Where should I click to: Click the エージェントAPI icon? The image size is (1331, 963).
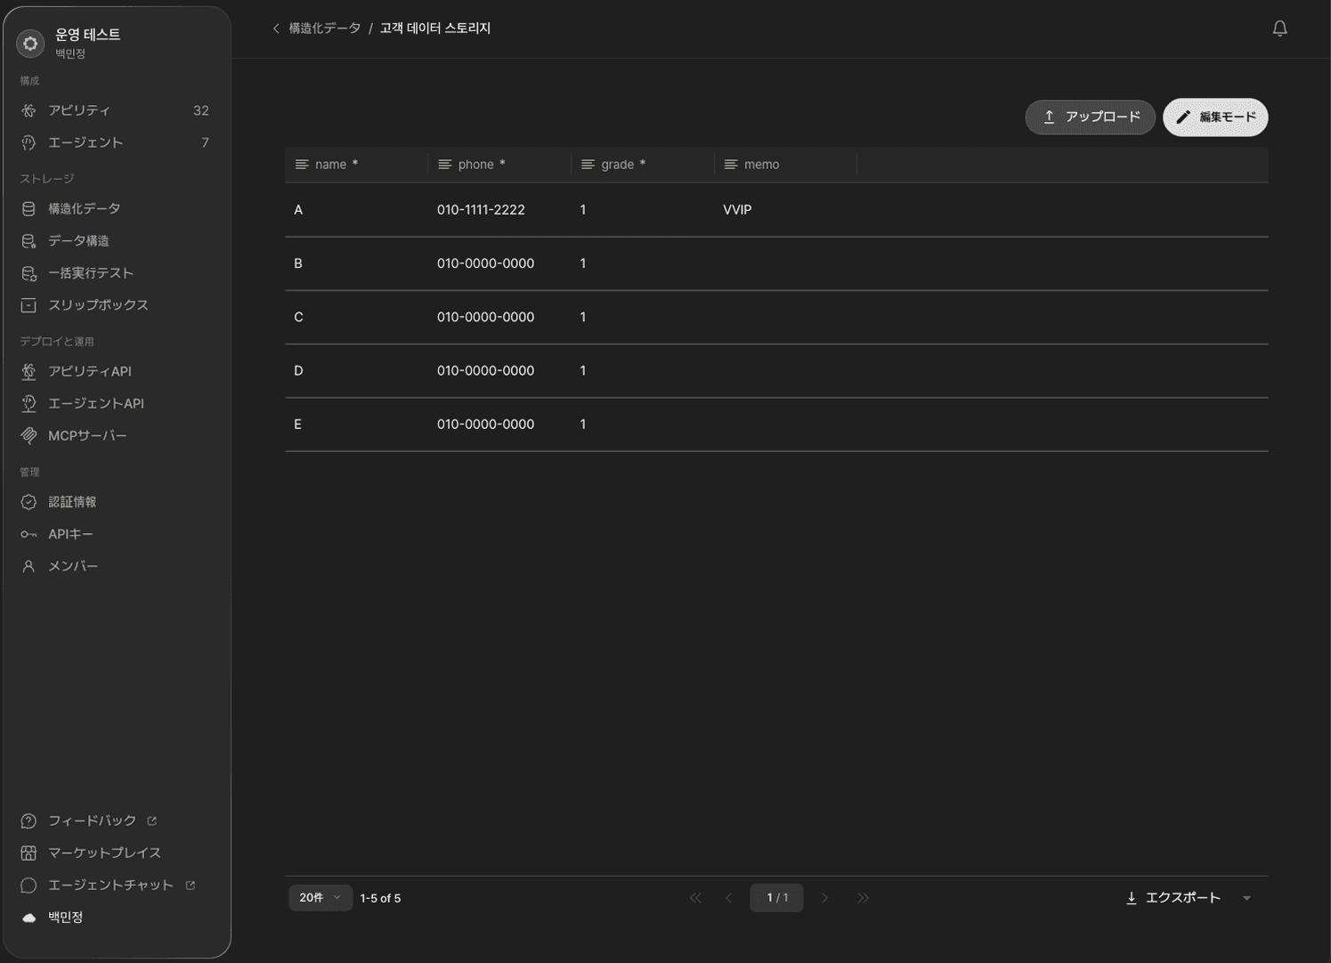coord(28,403)
